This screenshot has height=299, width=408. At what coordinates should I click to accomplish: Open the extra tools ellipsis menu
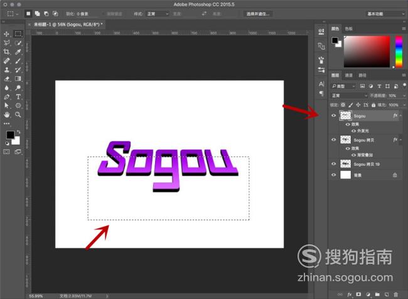6,124
